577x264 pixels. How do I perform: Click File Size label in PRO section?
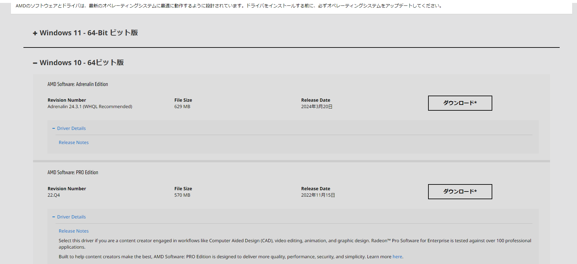click(183, 189)
